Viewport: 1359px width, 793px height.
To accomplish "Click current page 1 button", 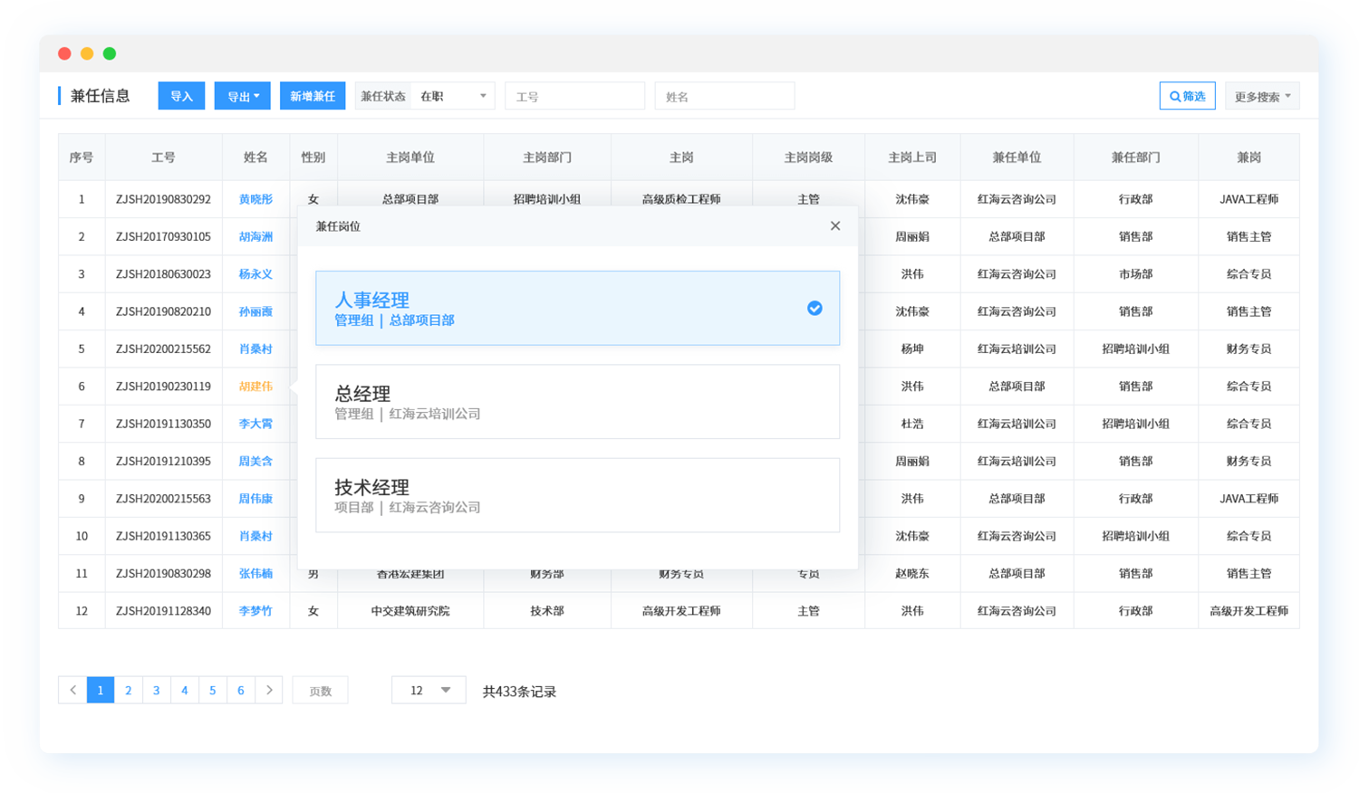I will tap(101, 690).
